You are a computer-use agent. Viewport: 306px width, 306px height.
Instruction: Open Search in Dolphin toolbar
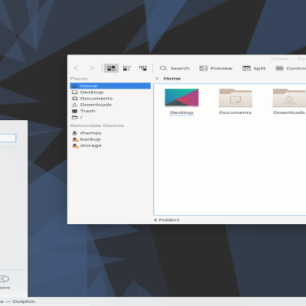click(x=174, y=68)
